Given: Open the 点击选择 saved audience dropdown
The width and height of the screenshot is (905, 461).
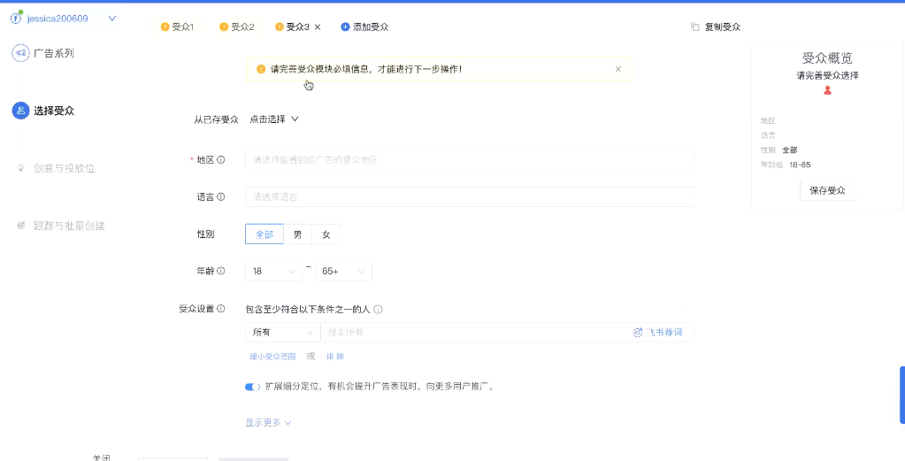Looking at the screenshot, I should click(x=274, y=119).
